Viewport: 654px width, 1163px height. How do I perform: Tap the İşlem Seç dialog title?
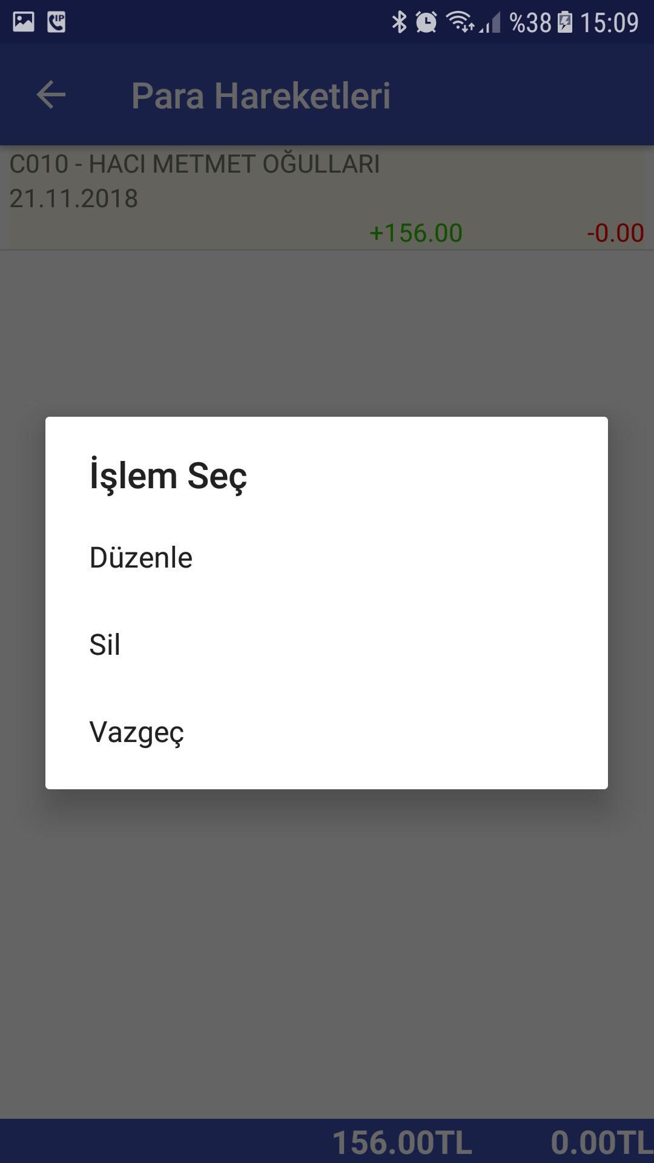click(x=168, y=476)
